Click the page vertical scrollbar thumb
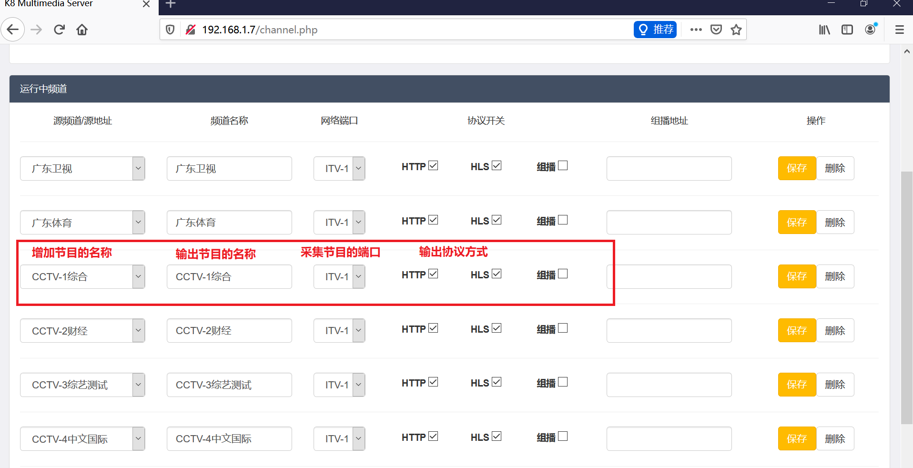 tap(907, 298)
